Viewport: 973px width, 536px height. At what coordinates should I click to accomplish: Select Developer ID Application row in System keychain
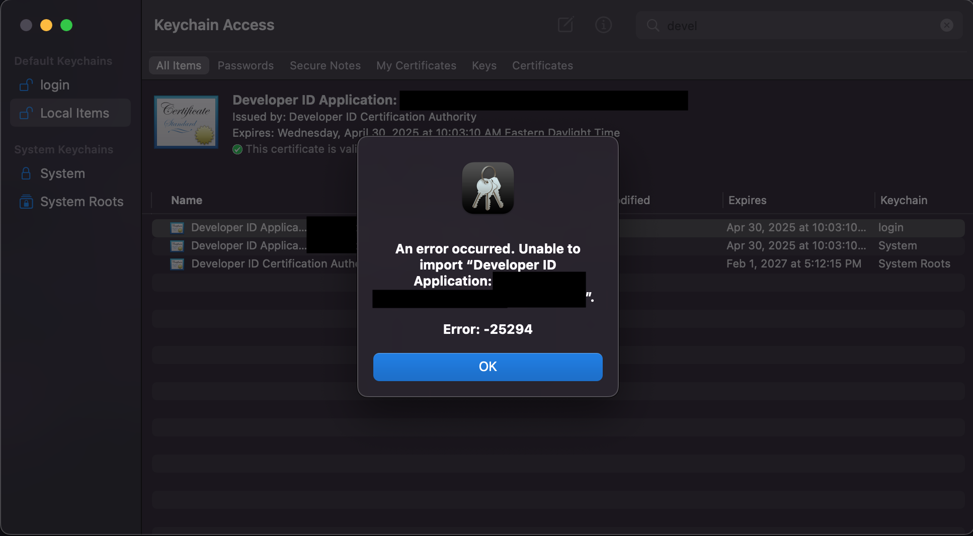click(558, 246)
